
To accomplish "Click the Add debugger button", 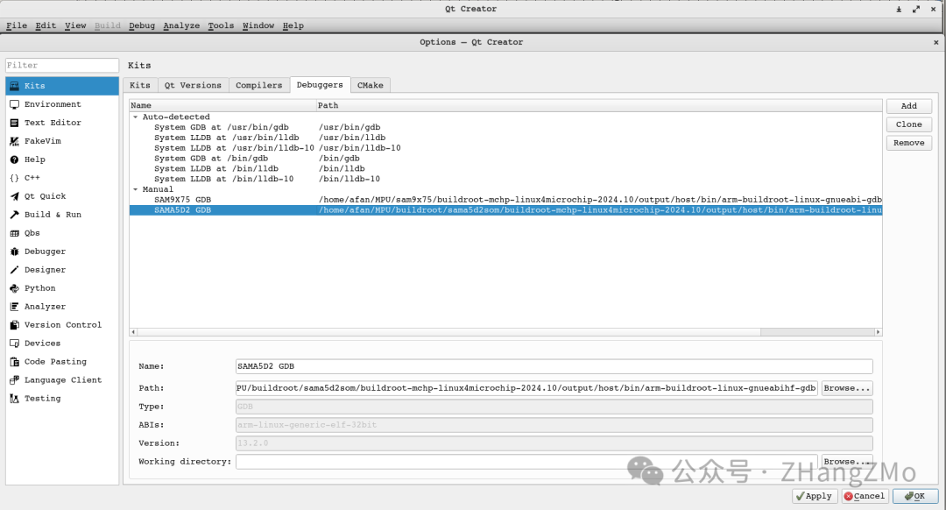I will 908,106.
